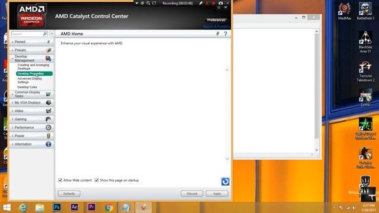The height and width of the screenshot is (213, 379).
Task: Select Creating and Arranging Desktops
Action: point(33,67)
